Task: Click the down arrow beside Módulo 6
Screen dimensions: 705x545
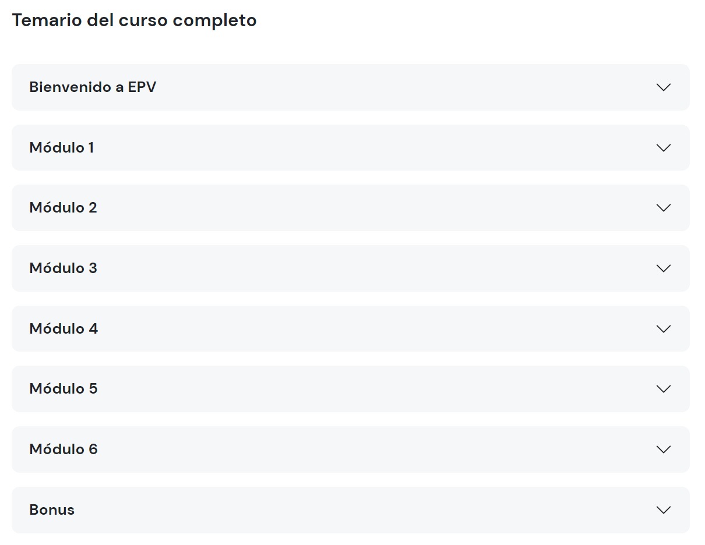Action: click(x=663, y=450)
